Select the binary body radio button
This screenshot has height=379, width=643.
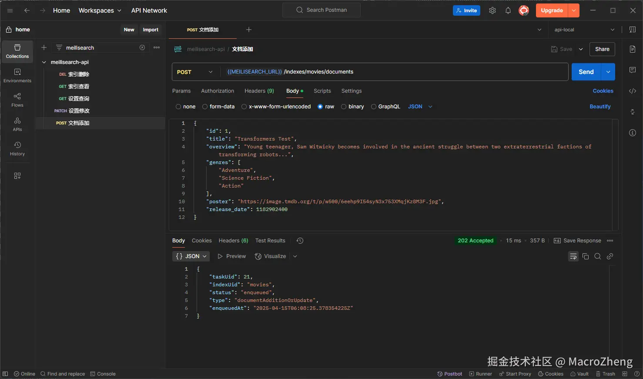click(344, 107)
